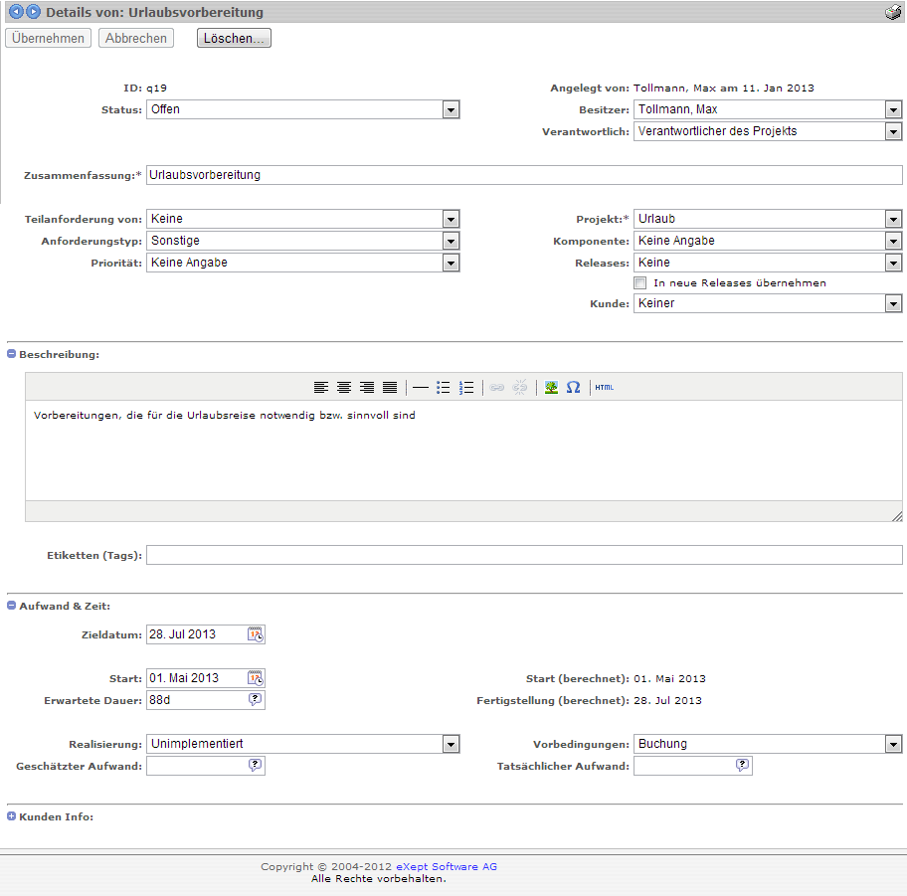Click the insert image icon in editor

coord(551,388)
